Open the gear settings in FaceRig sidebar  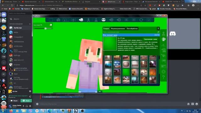[x=163, y=72]
